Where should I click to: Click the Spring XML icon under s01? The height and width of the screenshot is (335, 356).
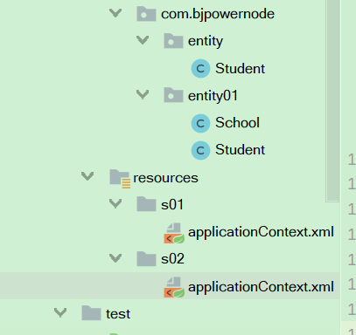174,233
